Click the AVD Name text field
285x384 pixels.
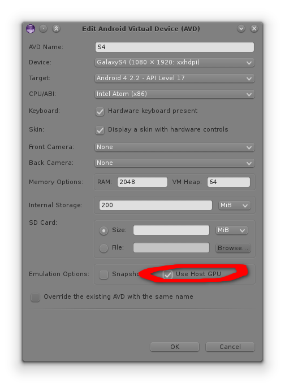click(x=175, y=47)
